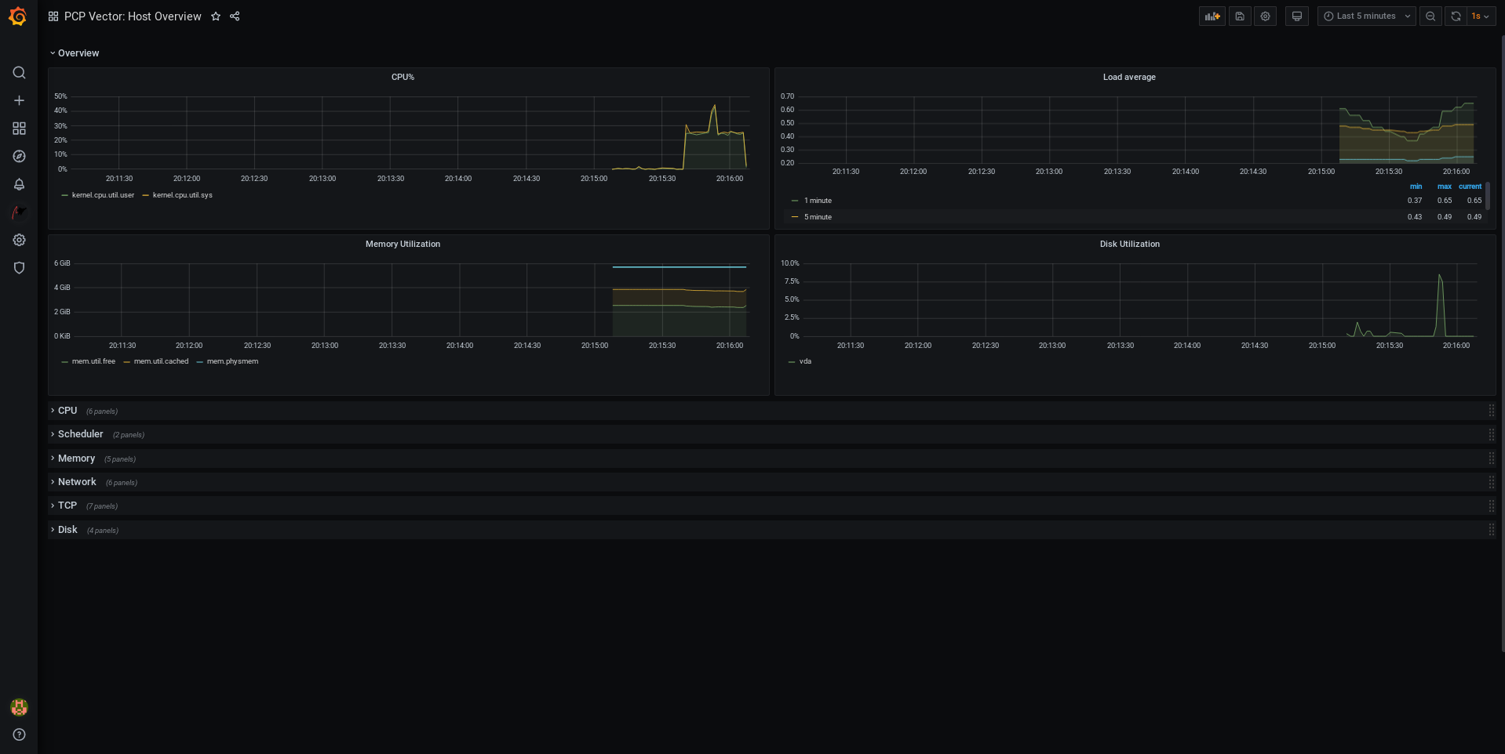
Task: Toggle kernel.cpu.util.sys series in legend
Action: pos(182,195)
